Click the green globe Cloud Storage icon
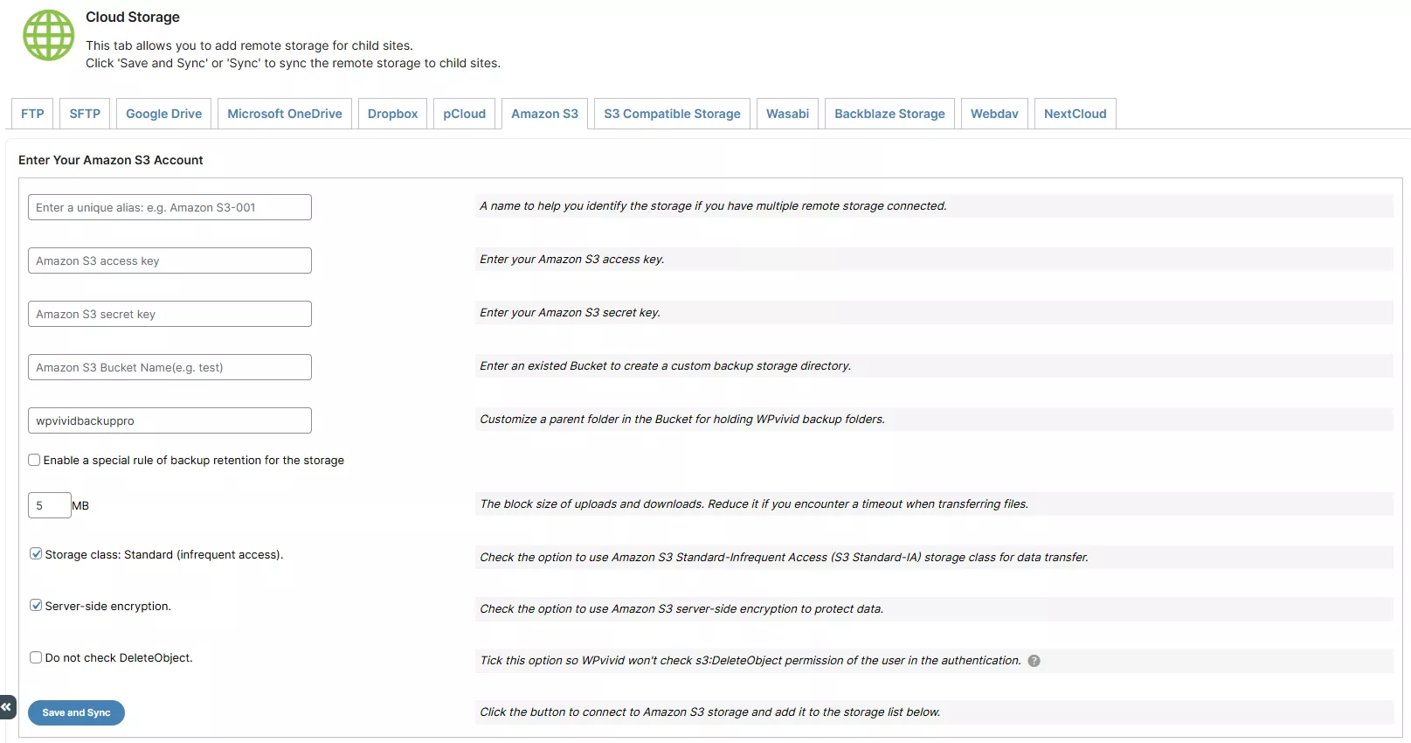The height and width of the screenshot is (743, 1411). click(49, 35)
